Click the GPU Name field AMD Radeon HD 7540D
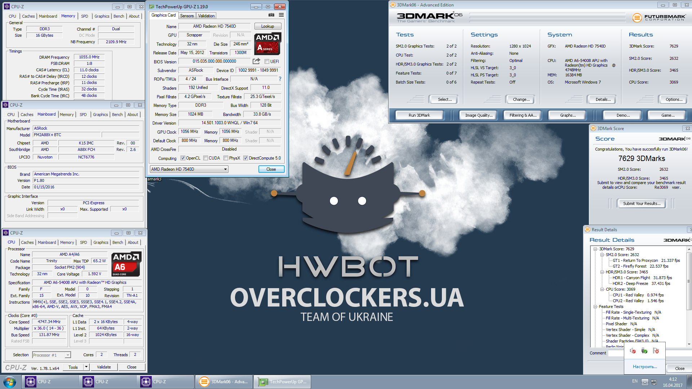This screenshot has height=389, width=692. coord(214,26)
